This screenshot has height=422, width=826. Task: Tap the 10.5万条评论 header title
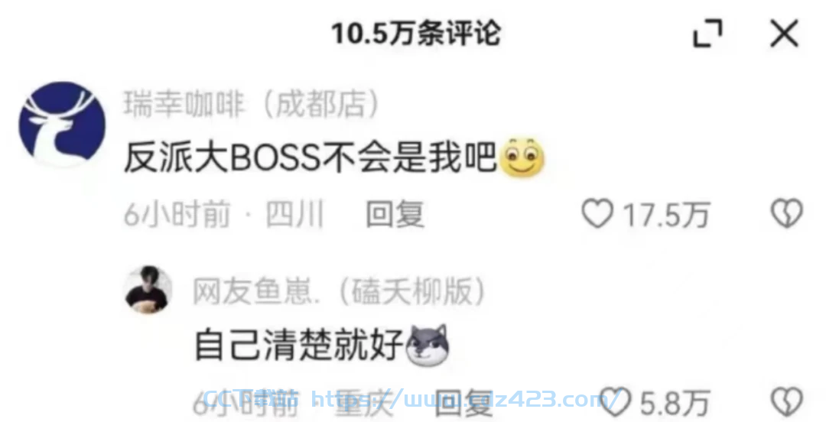click(x=416, y=34)
